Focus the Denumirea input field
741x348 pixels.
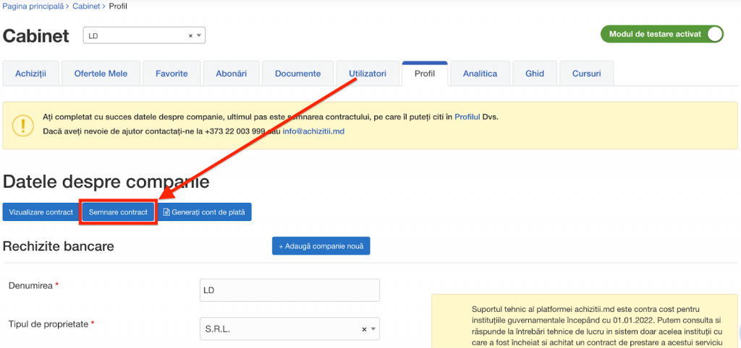289,290
